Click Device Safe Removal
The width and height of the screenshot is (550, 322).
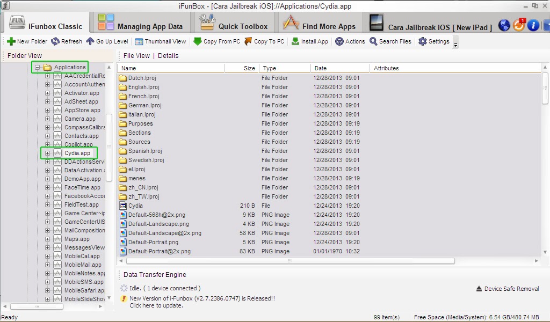pyautogui.click(x=507, y=289)
